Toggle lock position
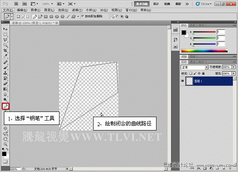The width and height of the screenshot is (238, 172). tap(199, 73)
